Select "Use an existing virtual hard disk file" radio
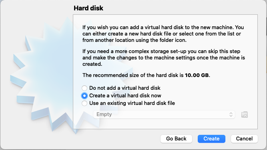Image resolution: width=267 pixels, height=150 pixels. pyautogui.click(x=84, y=103)
